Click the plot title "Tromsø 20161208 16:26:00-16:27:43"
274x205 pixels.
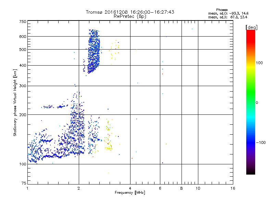point(130,12)
